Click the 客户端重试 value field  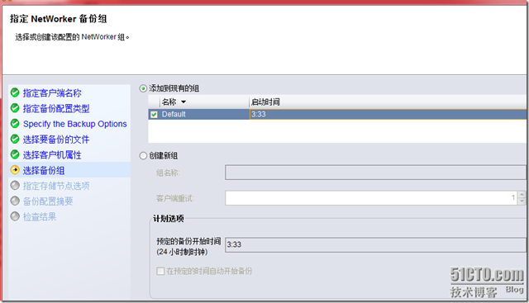pyautogui.click(x=371, y=198)
